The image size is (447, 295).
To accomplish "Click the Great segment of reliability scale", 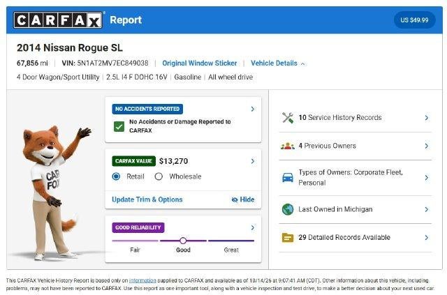I will [231, 241].
